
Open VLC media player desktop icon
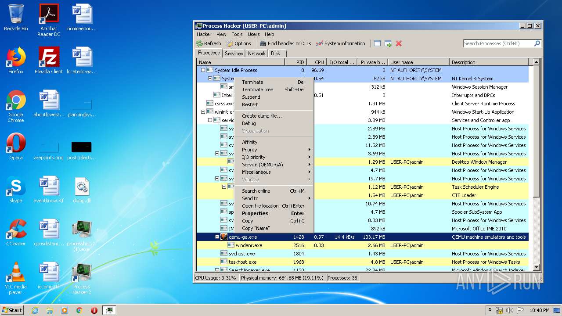tap(16, 278)
